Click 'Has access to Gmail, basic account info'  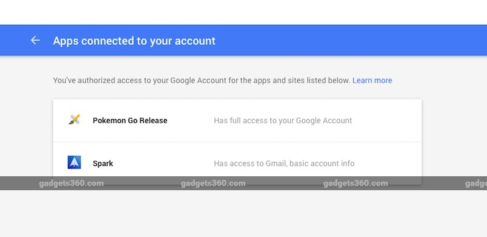[284, 163]
